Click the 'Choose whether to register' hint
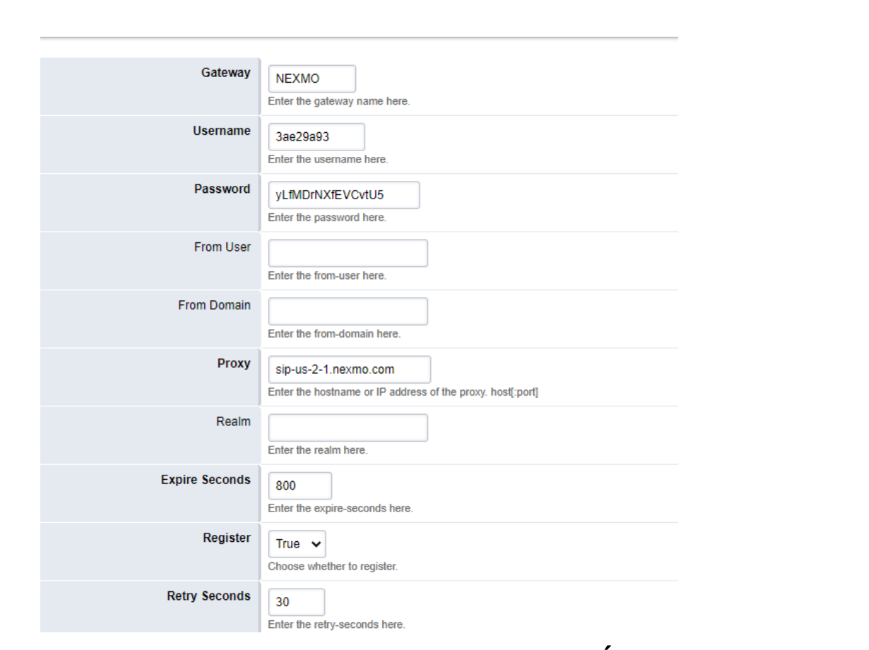The width and height of the screenshot is (869, 650). point(333,567)
